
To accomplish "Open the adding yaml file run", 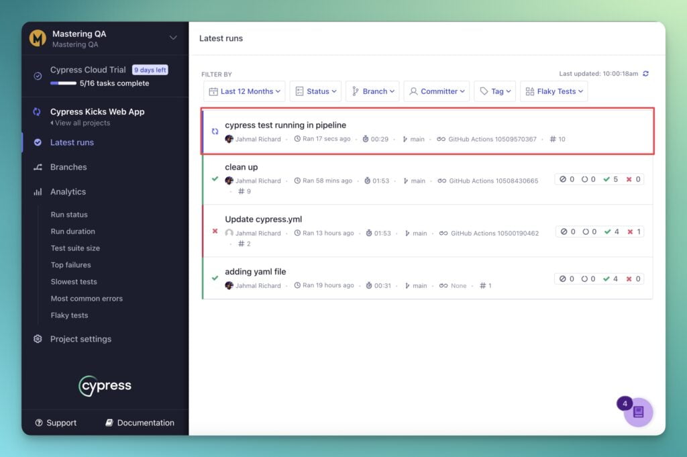I will coord(256,272).
